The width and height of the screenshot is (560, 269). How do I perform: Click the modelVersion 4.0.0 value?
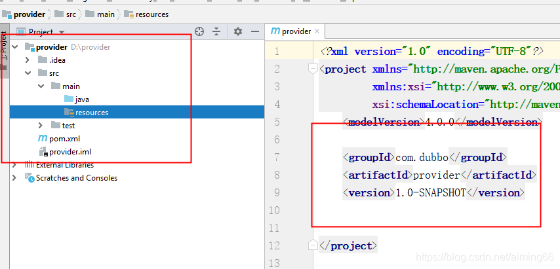[439, 122]
